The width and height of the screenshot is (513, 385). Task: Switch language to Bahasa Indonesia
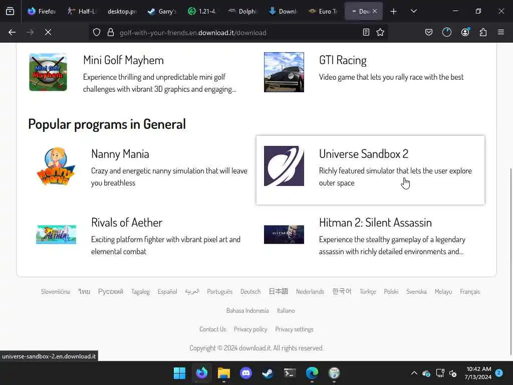pyautogui.click(x=247, y=310)
